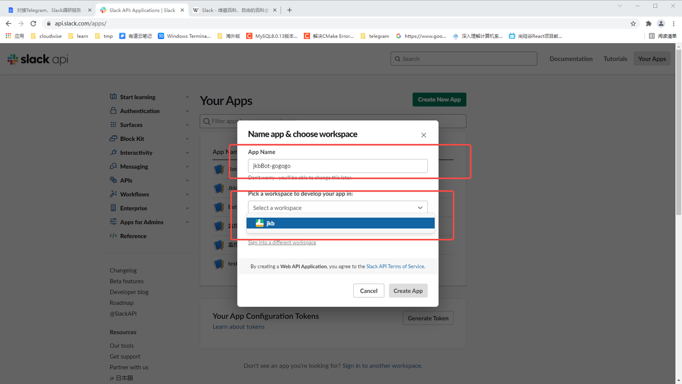Open the Changelog link in sidebar
The width and height of the screenshot is (682, 384).
pyautogui.click(x=123, y=270)
